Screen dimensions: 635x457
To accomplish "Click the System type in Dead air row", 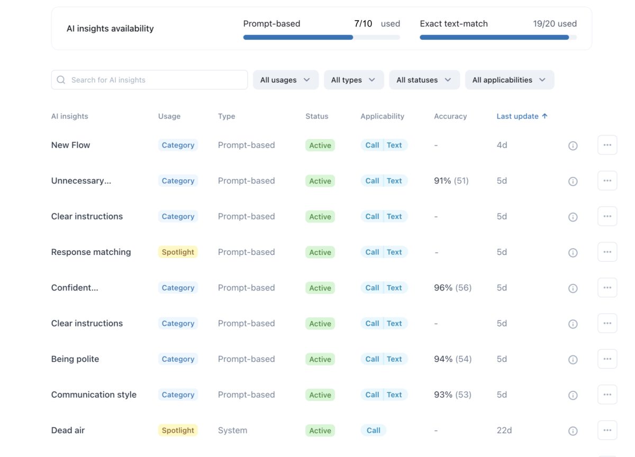I will click(232, 431).
